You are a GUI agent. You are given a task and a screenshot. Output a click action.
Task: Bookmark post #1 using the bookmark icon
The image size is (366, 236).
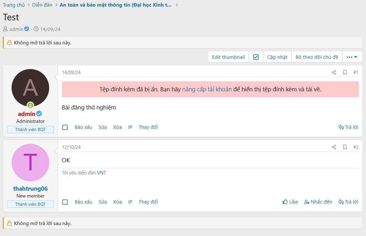tap(345, 73)
